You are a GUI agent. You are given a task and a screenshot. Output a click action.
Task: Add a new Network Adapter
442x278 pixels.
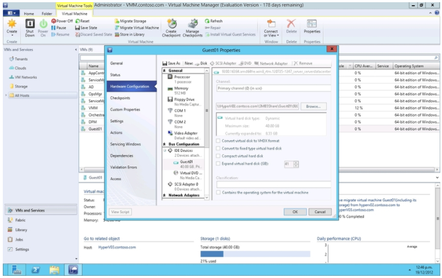pyautogui.click(x=271, y=63)
